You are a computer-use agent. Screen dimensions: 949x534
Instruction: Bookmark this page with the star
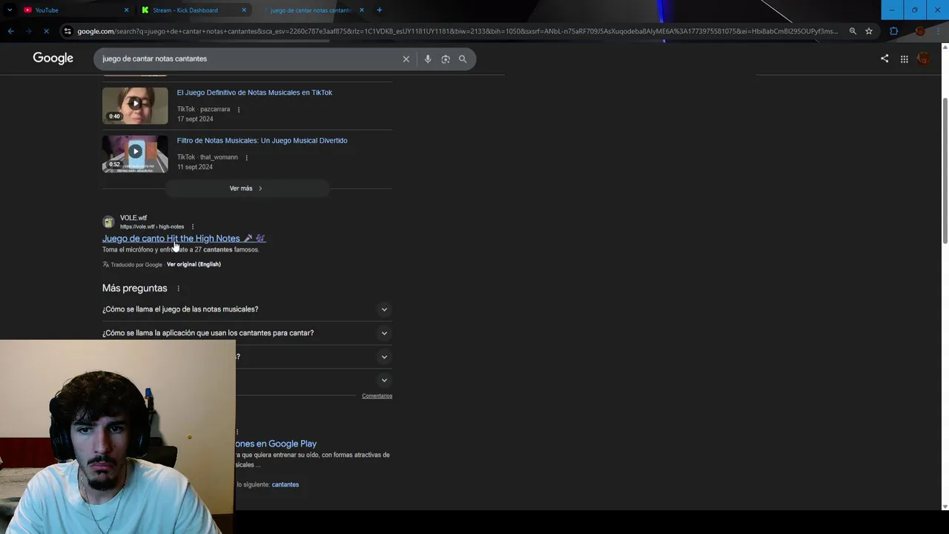869,31
